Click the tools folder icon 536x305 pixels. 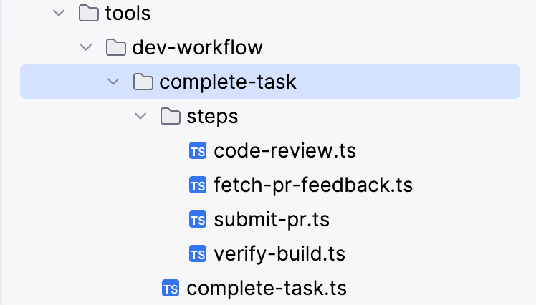(89, 14)
